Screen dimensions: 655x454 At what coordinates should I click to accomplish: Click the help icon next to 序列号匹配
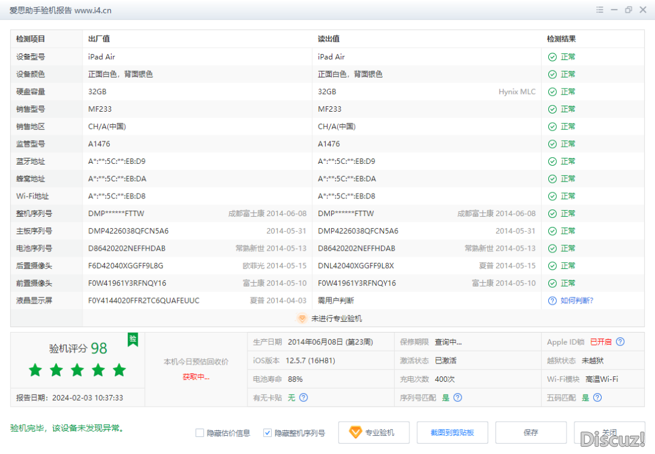(458, 398)
